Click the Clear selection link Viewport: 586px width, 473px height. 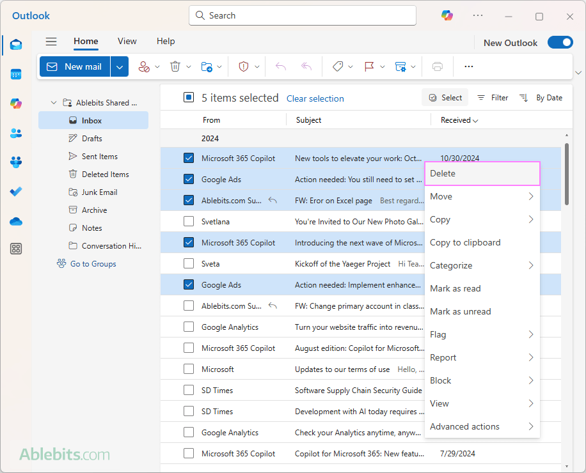click(315, 98)
